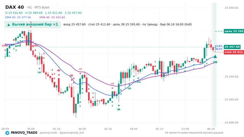Click the '23:00' time axis label

[185, 129]
